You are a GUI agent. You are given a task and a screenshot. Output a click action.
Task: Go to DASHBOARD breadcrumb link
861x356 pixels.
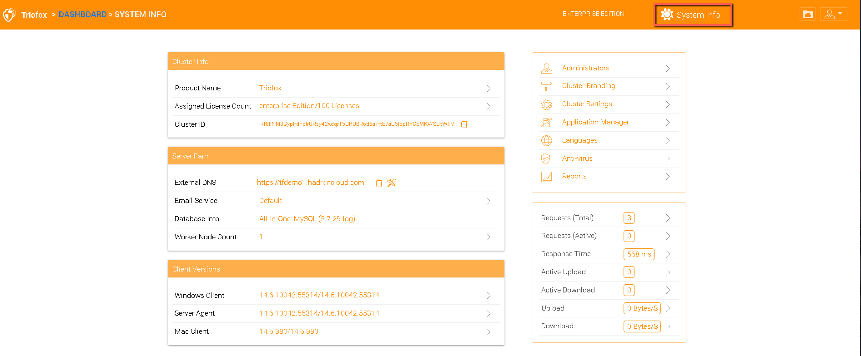[82, 15]
